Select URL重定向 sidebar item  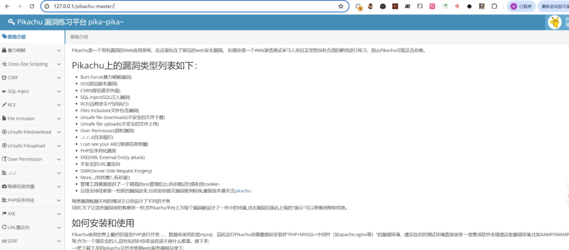32,227
